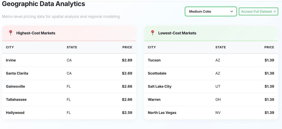Viewport: 282px width, 129px height.
Task: Click the $2.89 price for Irvine
Action: (x=127, y=60)
